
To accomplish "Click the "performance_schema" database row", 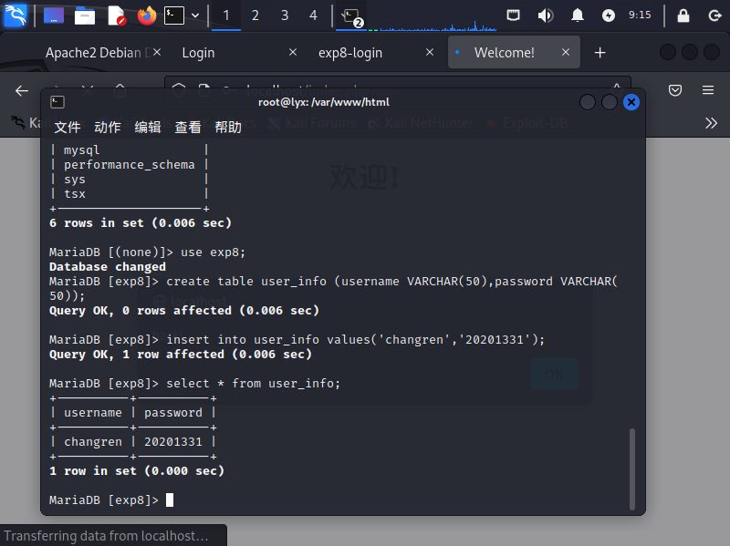I will (x=130, y=165).
